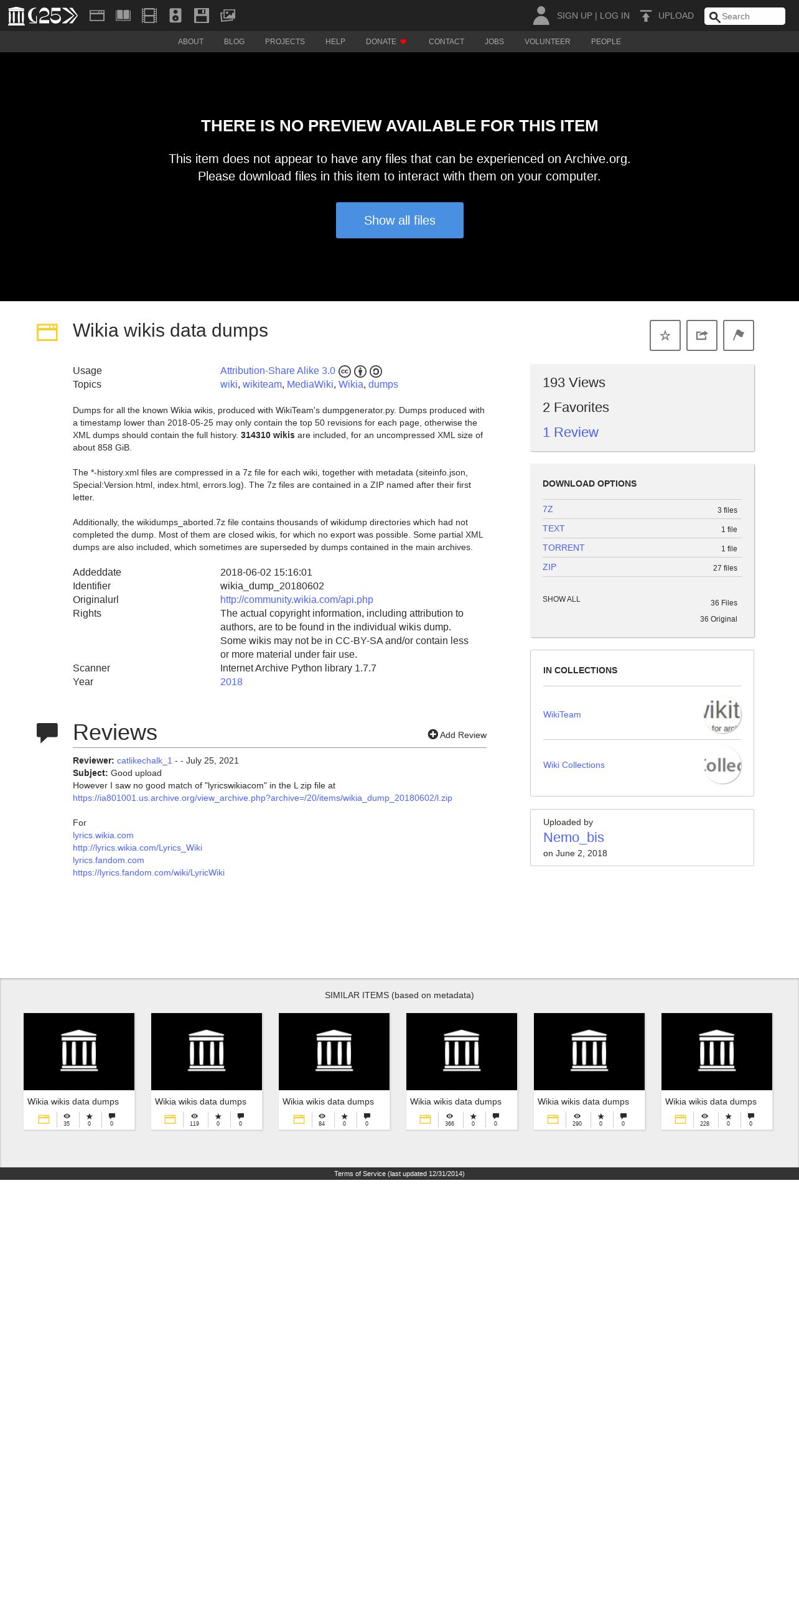Click the Share icon button
This screenshot has width=799, height=1598.
pos(702,335)
